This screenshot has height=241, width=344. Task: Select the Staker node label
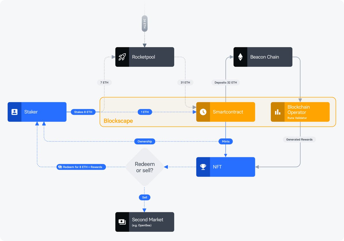click(31, 112)
